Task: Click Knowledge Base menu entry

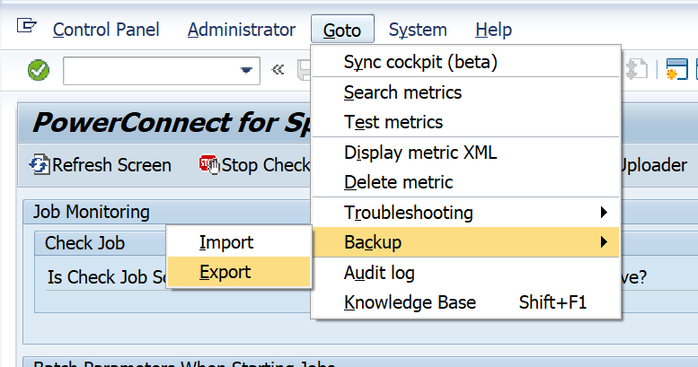Action: tap(410, 302)
